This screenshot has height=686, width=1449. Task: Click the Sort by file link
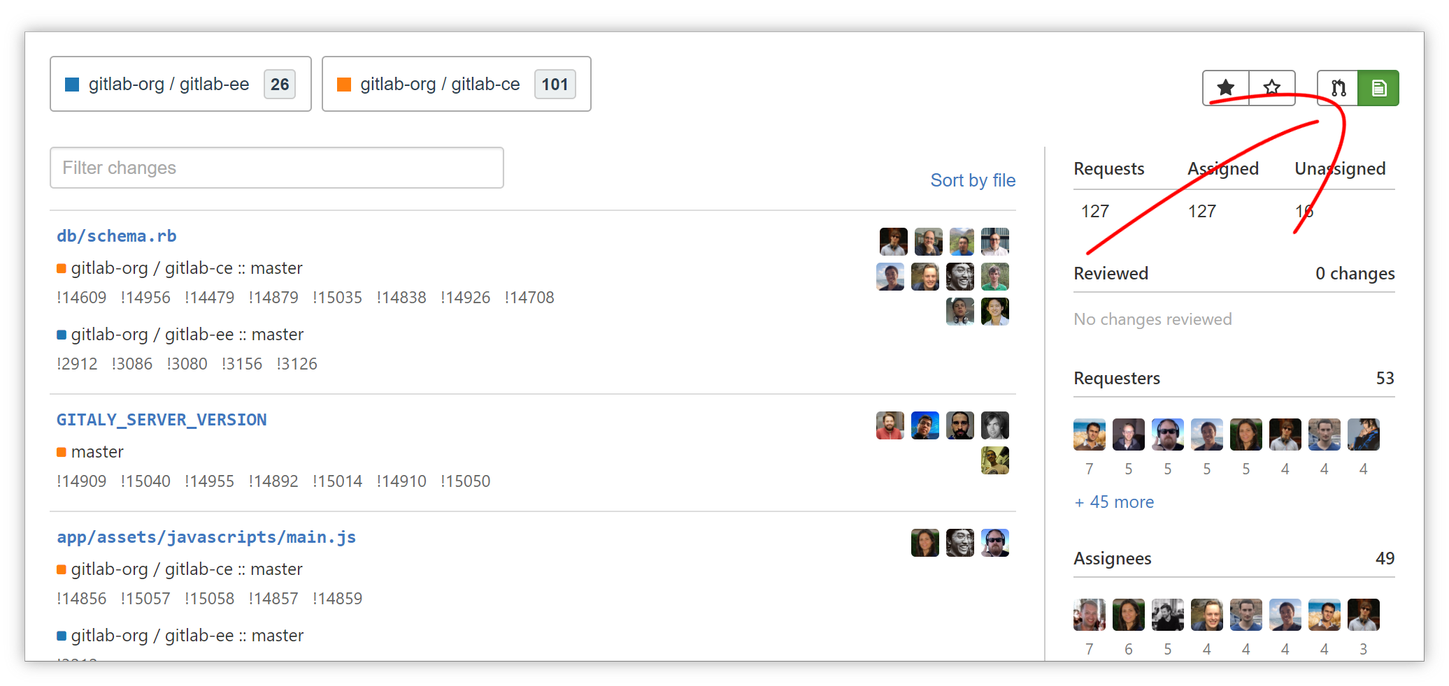point(973,180)
